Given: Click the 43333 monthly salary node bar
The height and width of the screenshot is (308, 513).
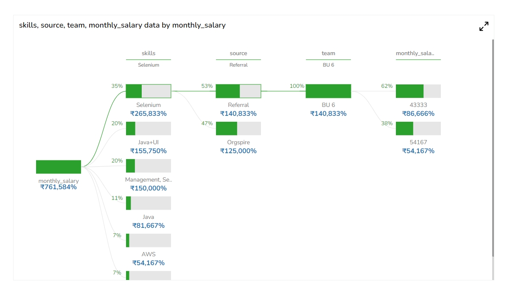Looking at the screenshot, I should pyautogui.click(x=418, y=91).
